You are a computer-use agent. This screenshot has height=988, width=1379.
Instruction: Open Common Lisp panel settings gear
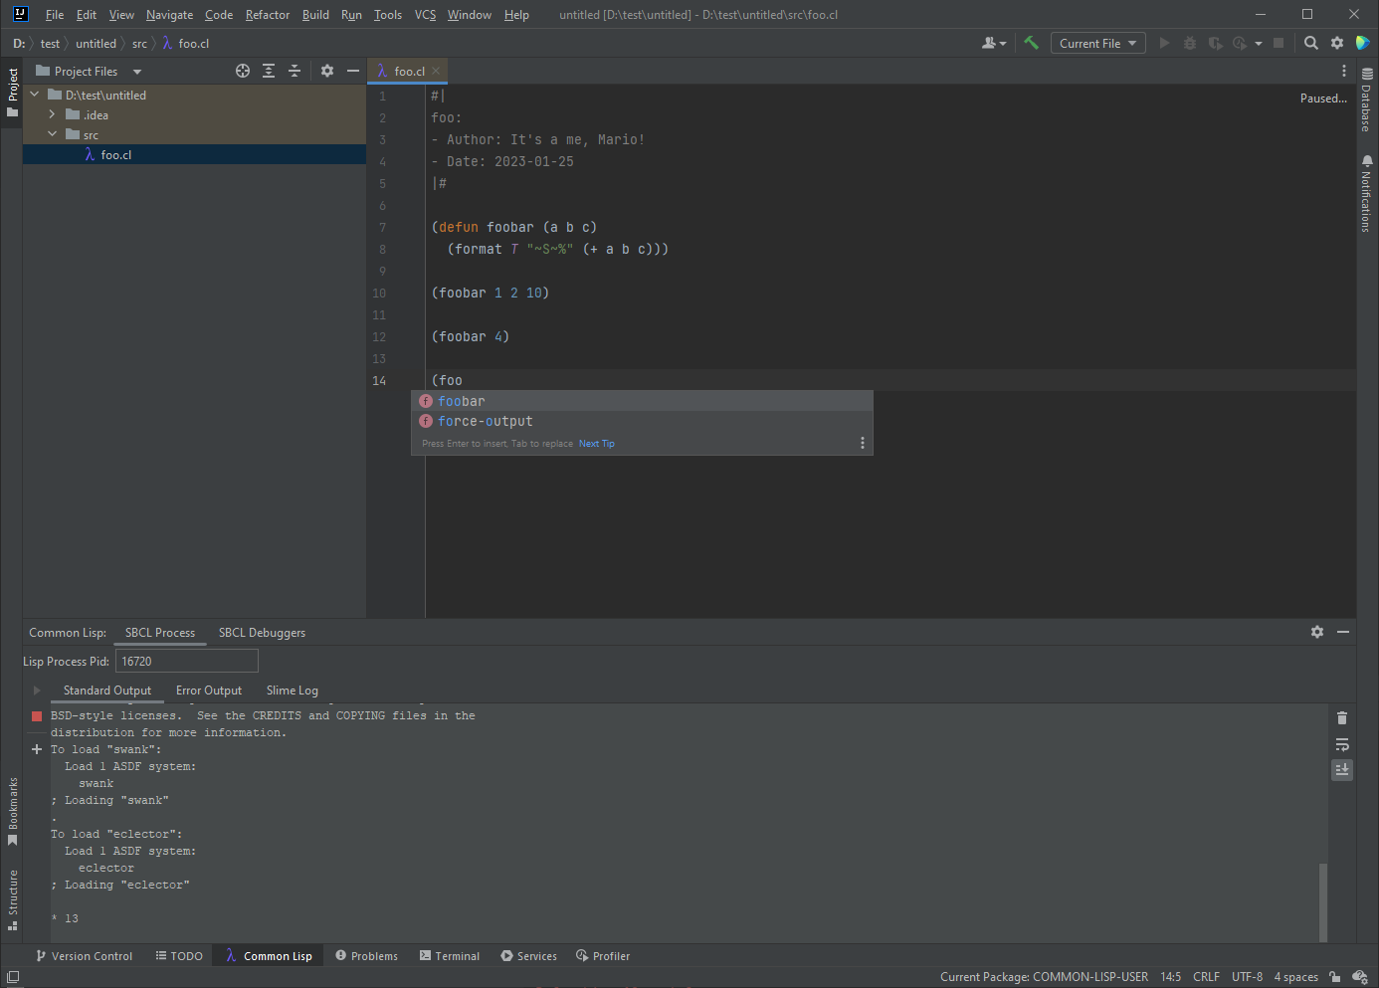pyautogui.click(x=1317, y=632)
